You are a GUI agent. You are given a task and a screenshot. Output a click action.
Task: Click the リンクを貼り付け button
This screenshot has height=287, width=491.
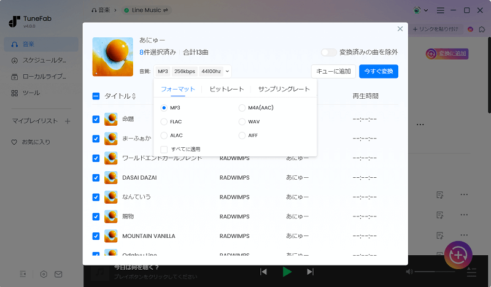[x=436, y=29]
